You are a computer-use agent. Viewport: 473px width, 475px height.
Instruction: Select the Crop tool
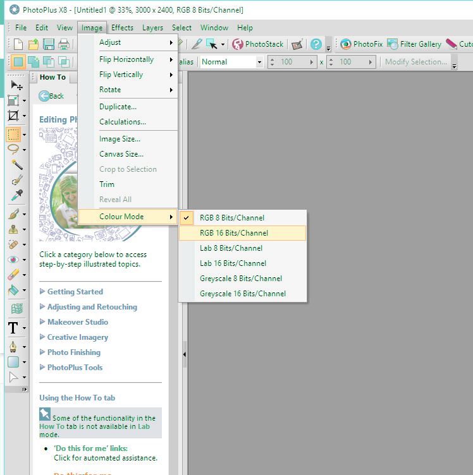[x=14, y=116]
